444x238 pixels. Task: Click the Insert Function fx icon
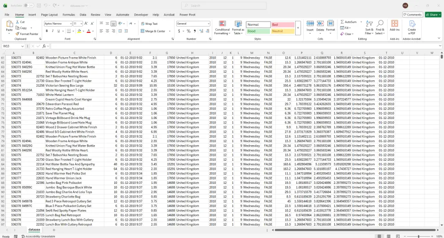(44, 46)
